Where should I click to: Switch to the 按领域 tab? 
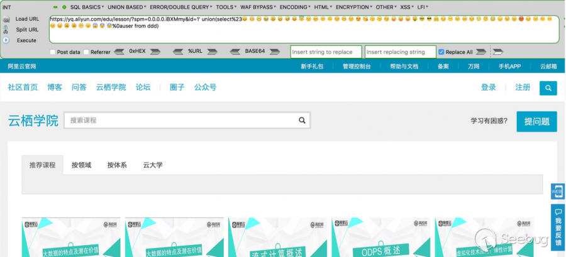tap(82, 165)
